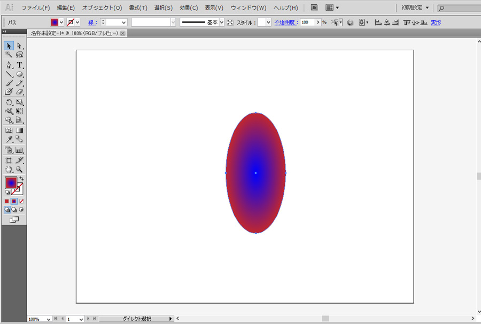Select the Pencil tool
Image resolution: width=481 pixels, height=324 pixels.
pyautogui.click(x=19, y=83)
